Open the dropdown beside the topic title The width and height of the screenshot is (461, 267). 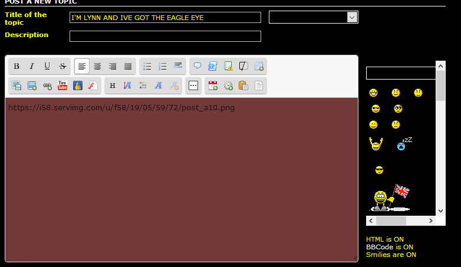point(314,17)
